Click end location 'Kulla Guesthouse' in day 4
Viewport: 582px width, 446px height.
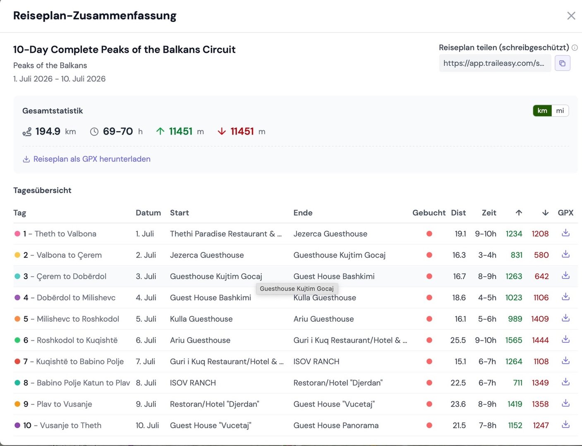(325, 298)
